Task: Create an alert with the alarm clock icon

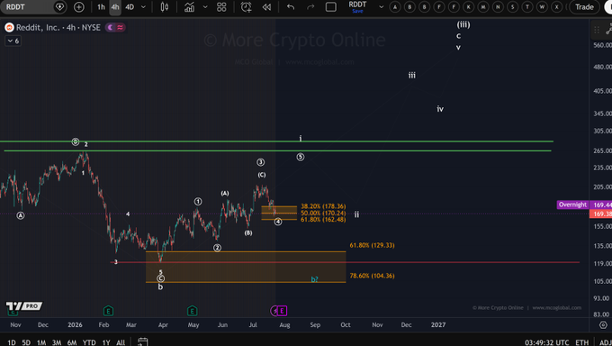Action: coord(246,7)
